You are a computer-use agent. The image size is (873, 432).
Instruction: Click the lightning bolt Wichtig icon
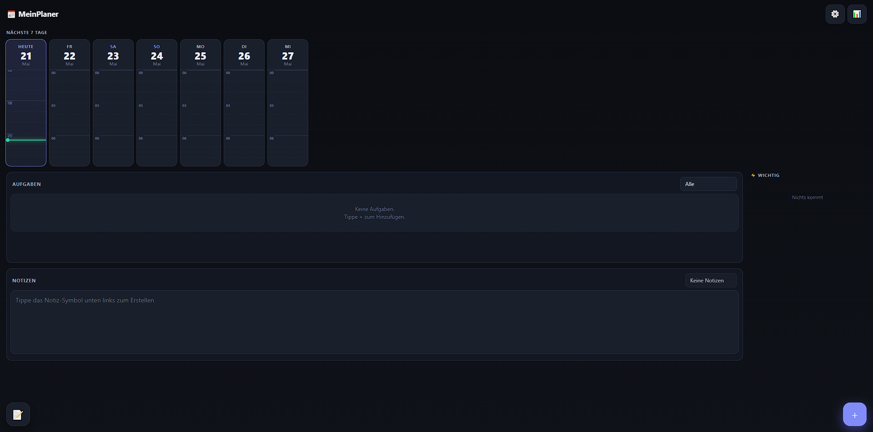tap(753, 176)
